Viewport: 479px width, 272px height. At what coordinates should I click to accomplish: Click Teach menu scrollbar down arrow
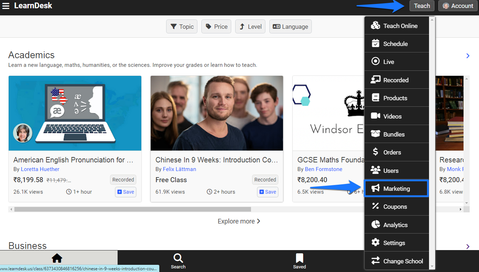point(432,266)
